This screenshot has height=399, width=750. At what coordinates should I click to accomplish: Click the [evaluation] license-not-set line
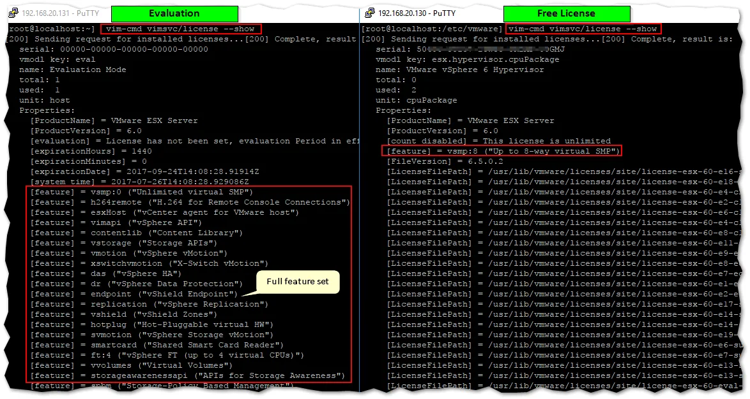[194, 141]
